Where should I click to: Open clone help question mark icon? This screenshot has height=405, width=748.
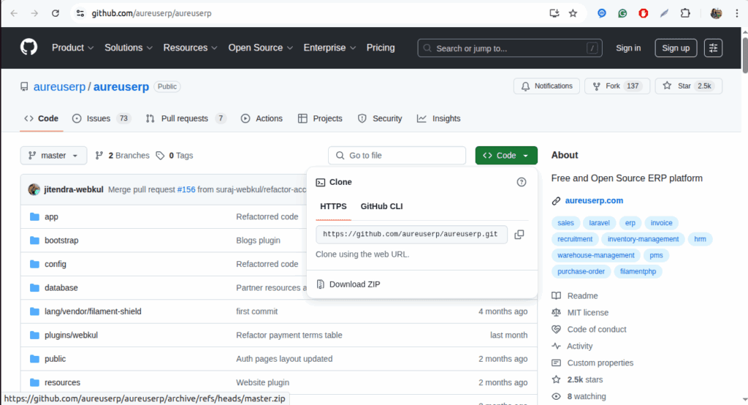522,182
